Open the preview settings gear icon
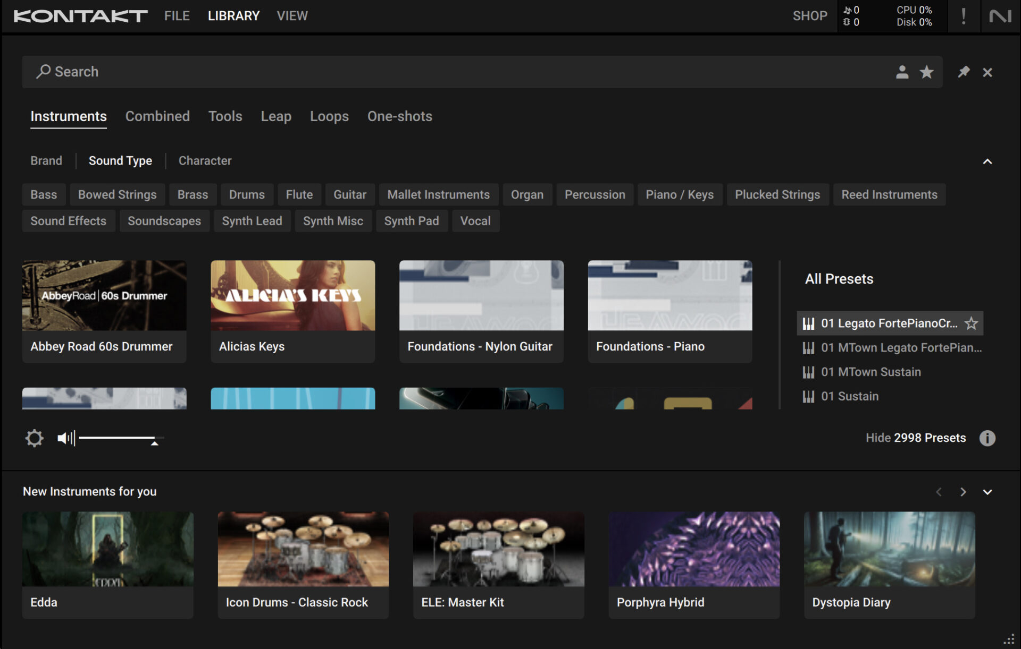 (x=34, y=438)
